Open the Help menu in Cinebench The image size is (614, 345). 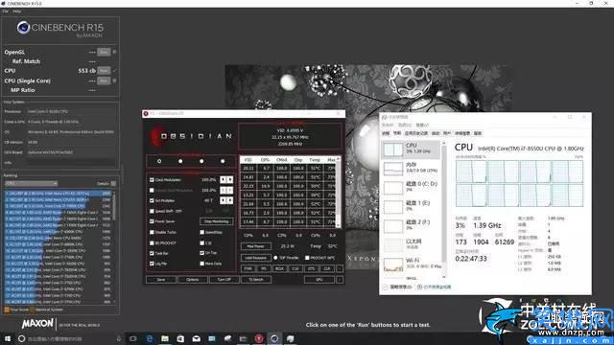pos(16,11)
